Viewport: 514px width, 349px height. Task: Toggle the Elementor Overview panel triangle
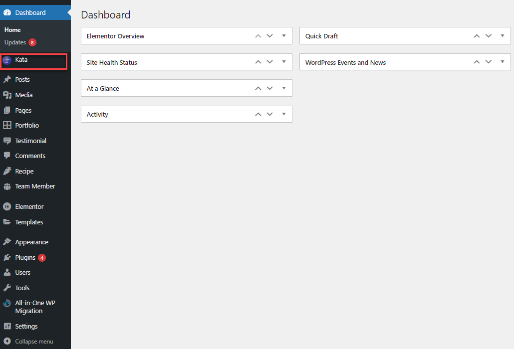pyautogui.click(x=283, y=36)
